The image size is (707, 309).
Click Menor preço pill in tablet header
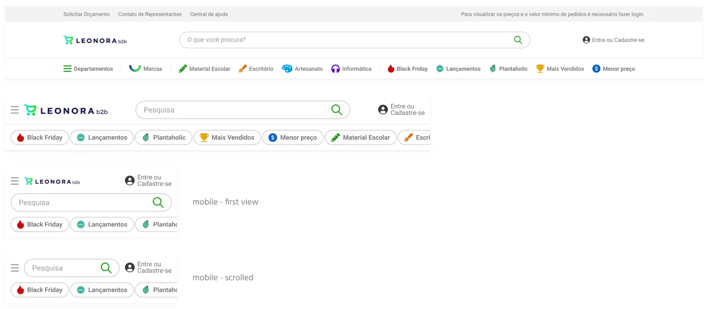coord(293,138)
